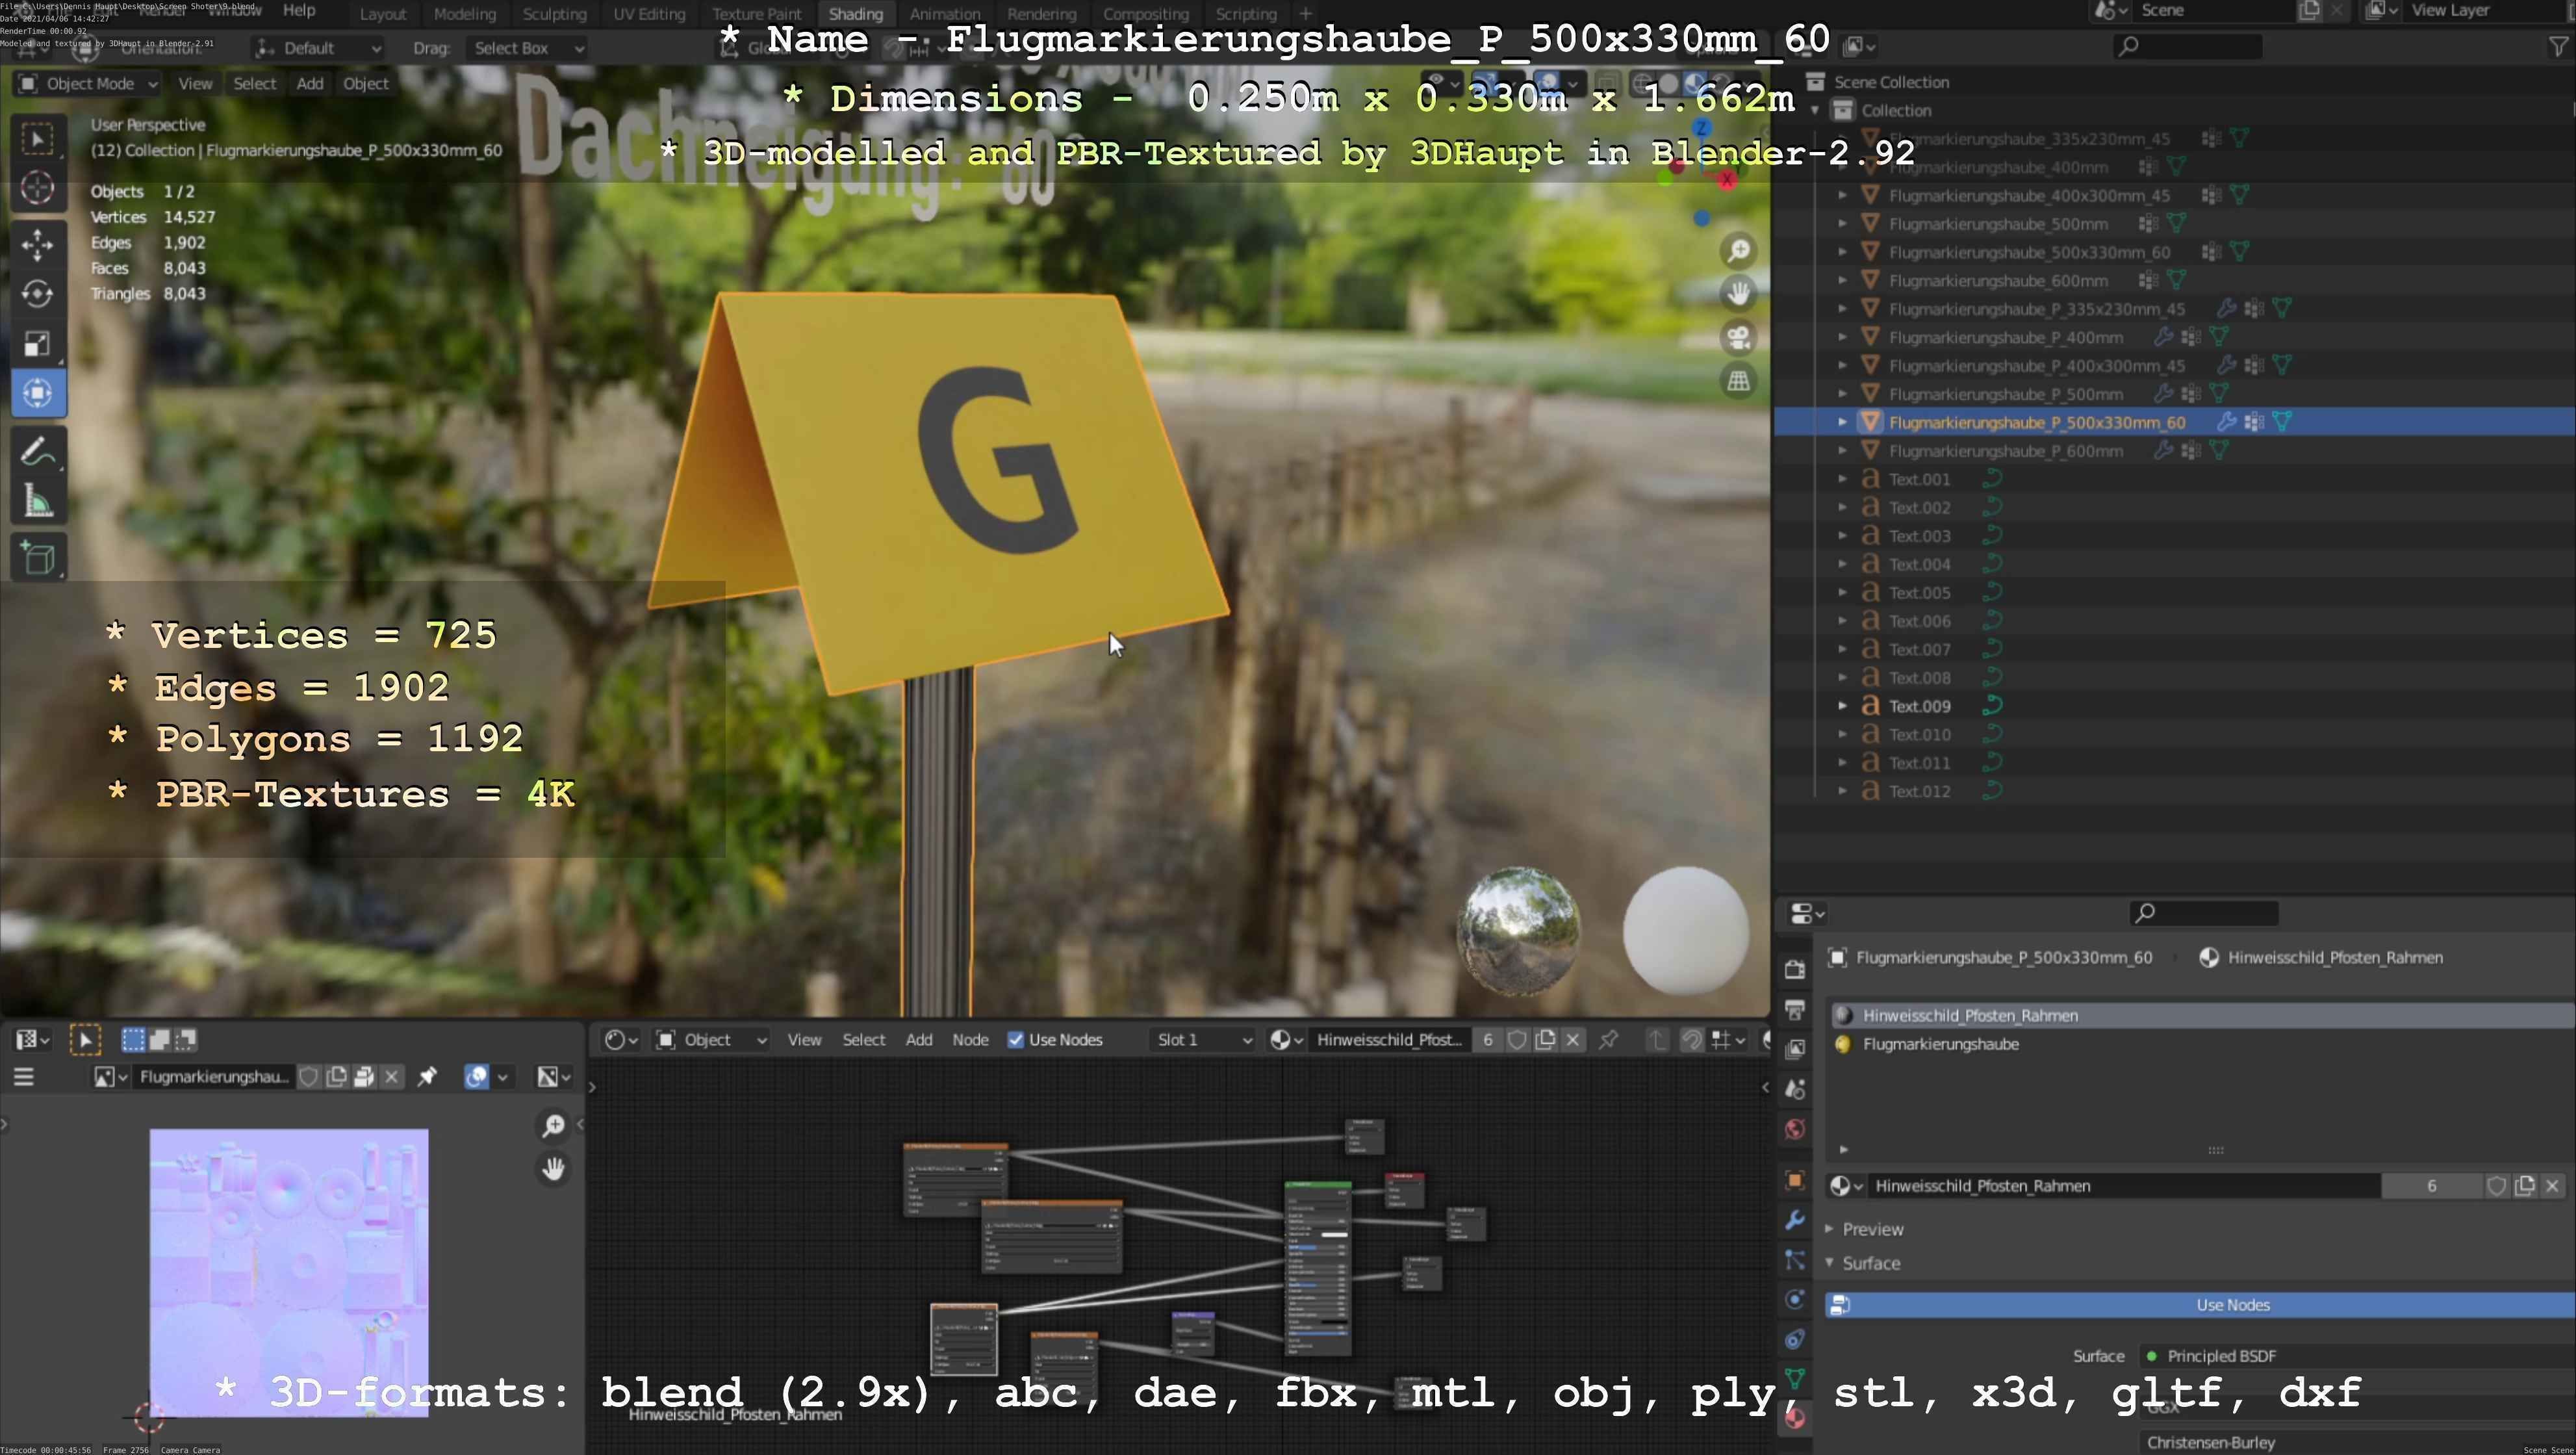The image size is (2576, 1455).
Task: Select Flugmarkierungshaube material slot
Action: pos(1940,1044)
